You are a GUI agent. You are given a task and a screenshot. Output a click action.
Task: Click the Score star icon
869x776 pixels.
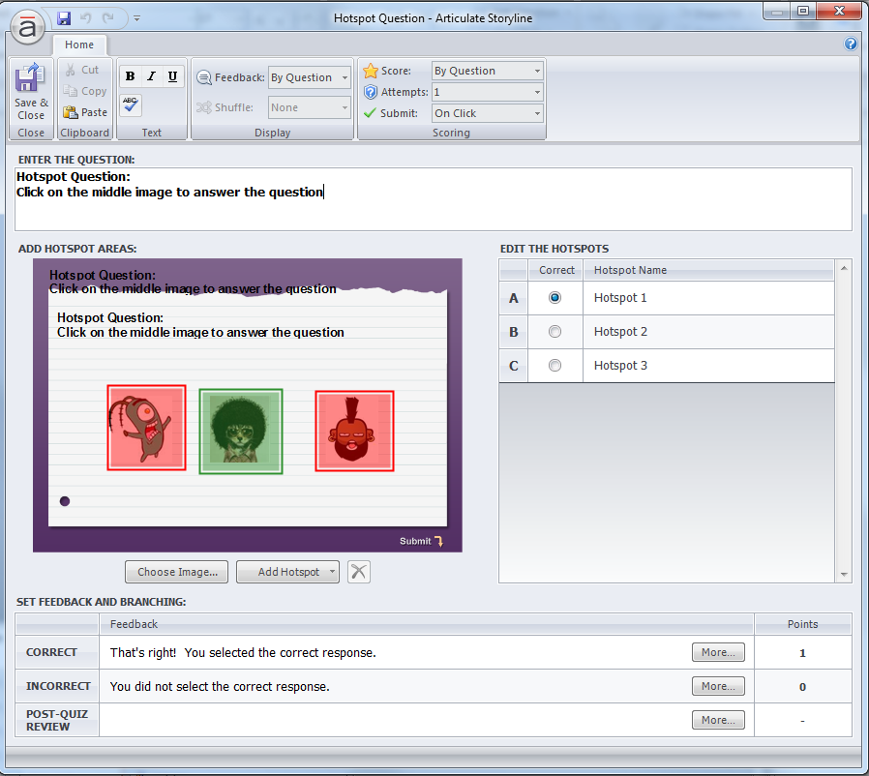pyautogui.click(x=371, y=71)
